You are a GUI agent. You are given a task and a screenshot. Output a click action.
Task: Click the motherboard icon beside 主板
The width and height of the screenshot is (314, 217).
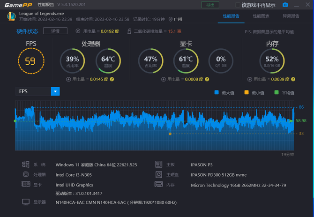tap(158, 165)
